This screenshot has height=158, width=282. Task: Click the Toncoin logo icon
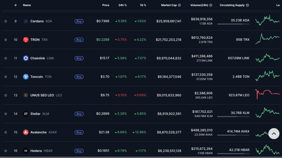(26, 77)
